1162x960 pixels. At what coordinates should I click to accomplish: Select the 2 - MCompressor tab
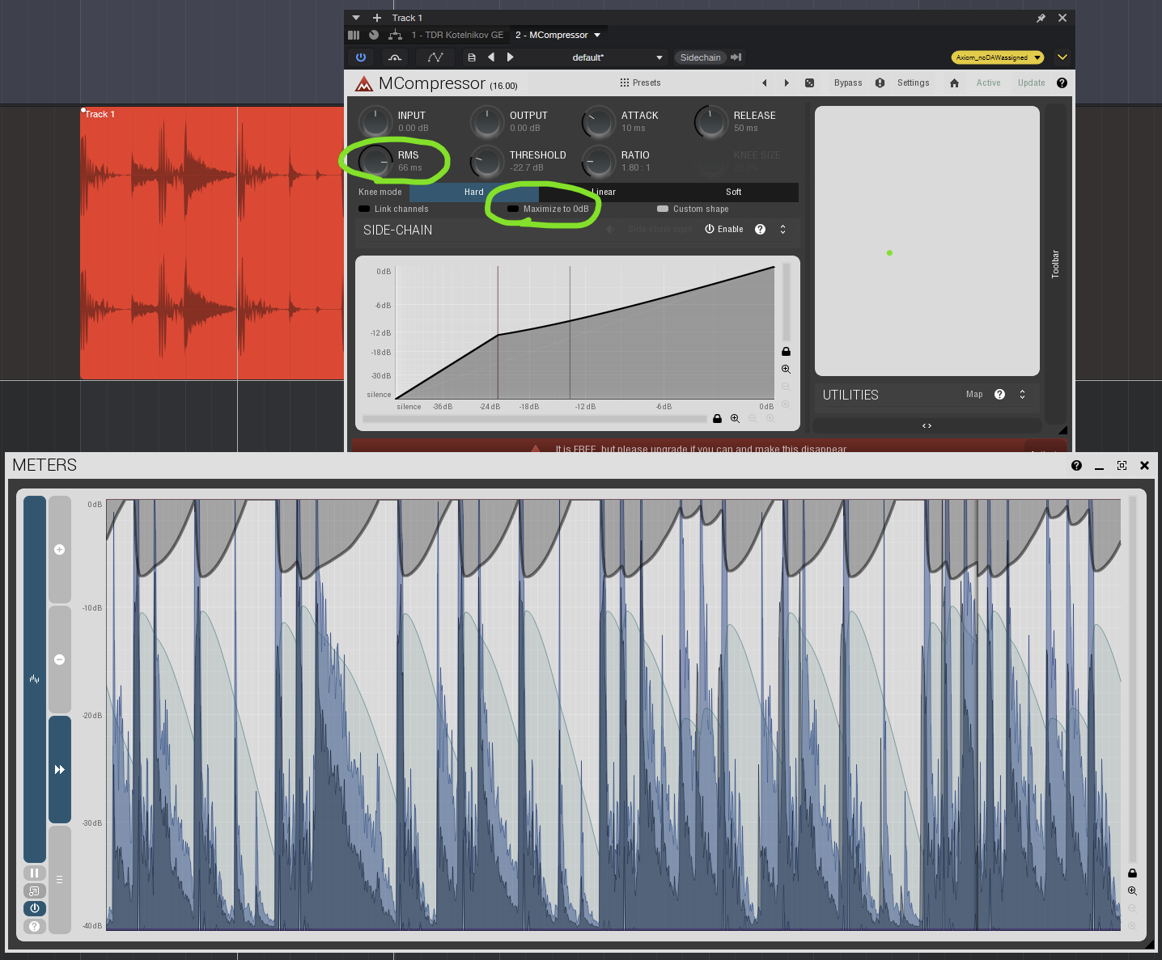(x=552, y=35)
